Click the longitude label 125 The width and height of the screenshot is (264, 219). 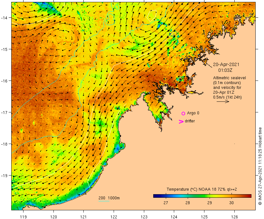point(204,217)
